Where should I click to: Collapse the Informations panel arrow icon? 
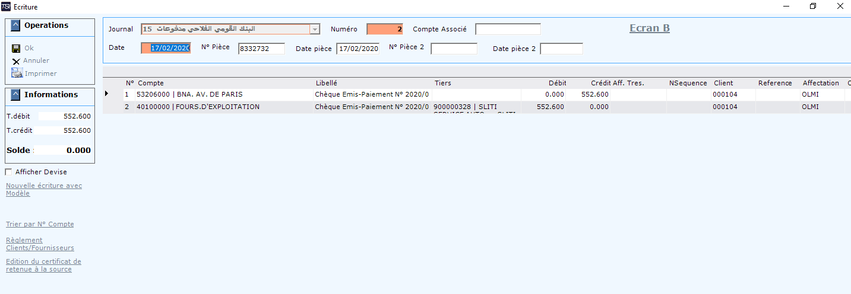click(15, 95)
